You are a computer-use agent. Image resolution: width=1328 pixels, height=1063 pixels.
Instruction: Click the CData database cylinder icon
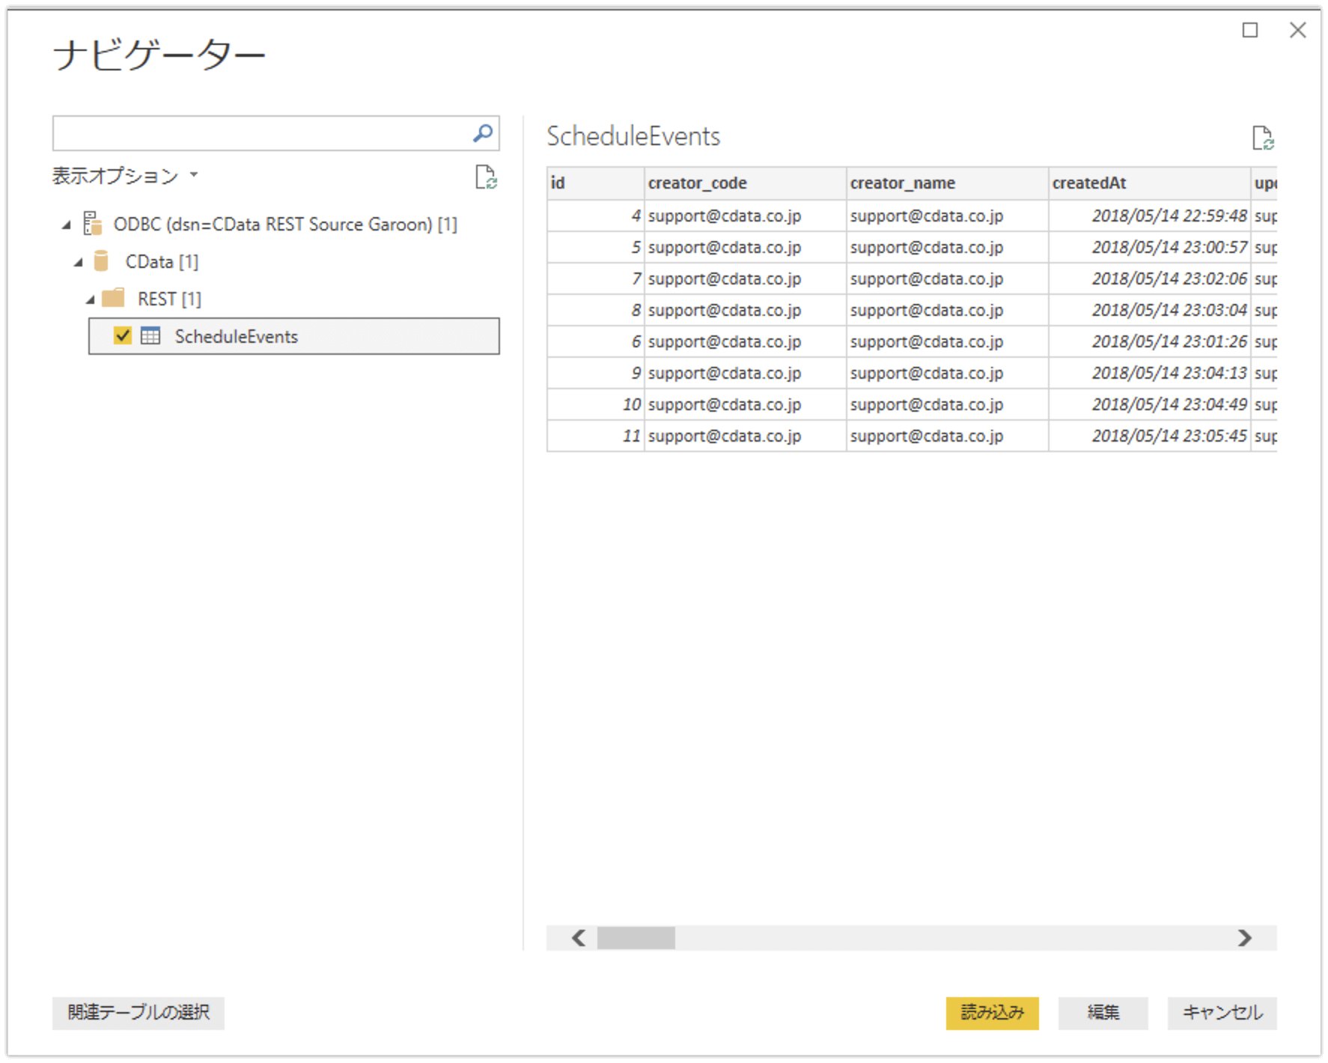(101, 261)
